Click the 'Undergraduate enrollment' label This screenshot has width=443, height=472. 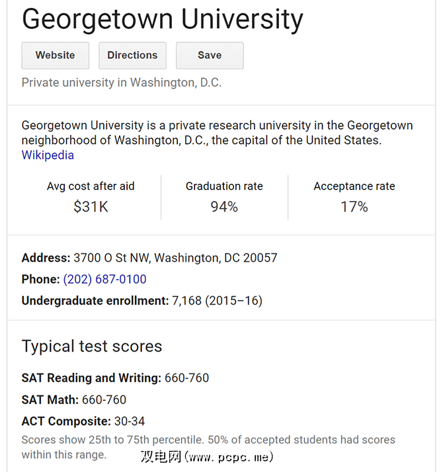[95, 301]
